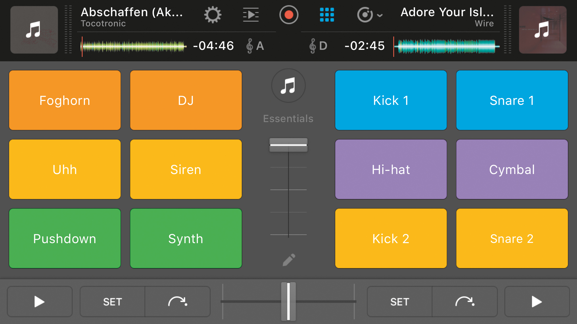Click the pencil edit samples icon
This screenshot has height=324, width=577.
[289, 260]
